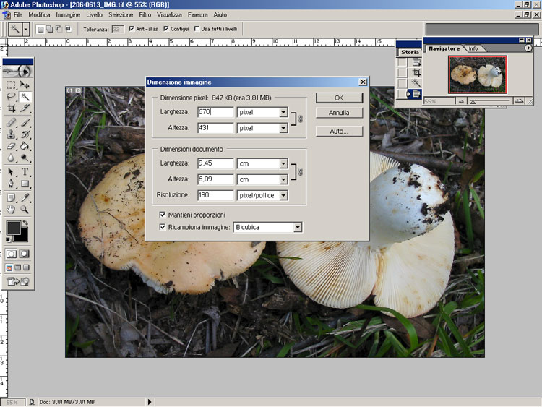Screen dimensions: 542x407
Task: Open the pixel/pollice resolution unit dropdown
Action: [x=283, y=195]
